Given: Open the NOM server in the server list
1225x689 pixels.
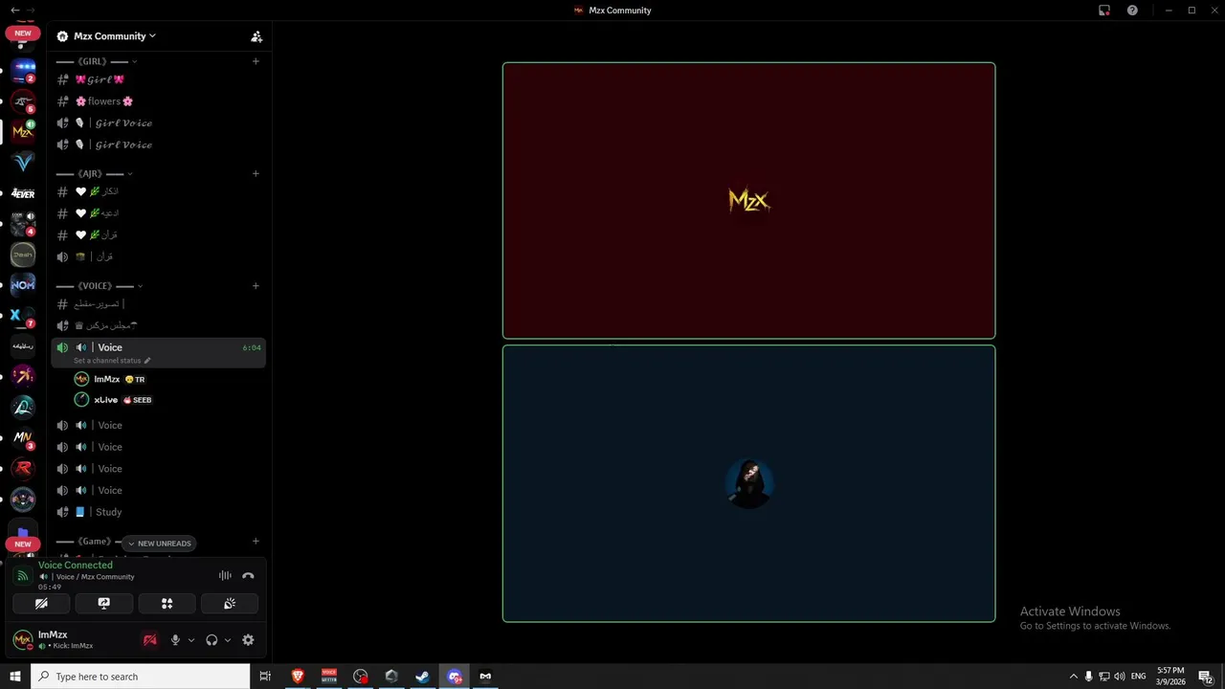Looking at the screenshot, I should [23, 284].
